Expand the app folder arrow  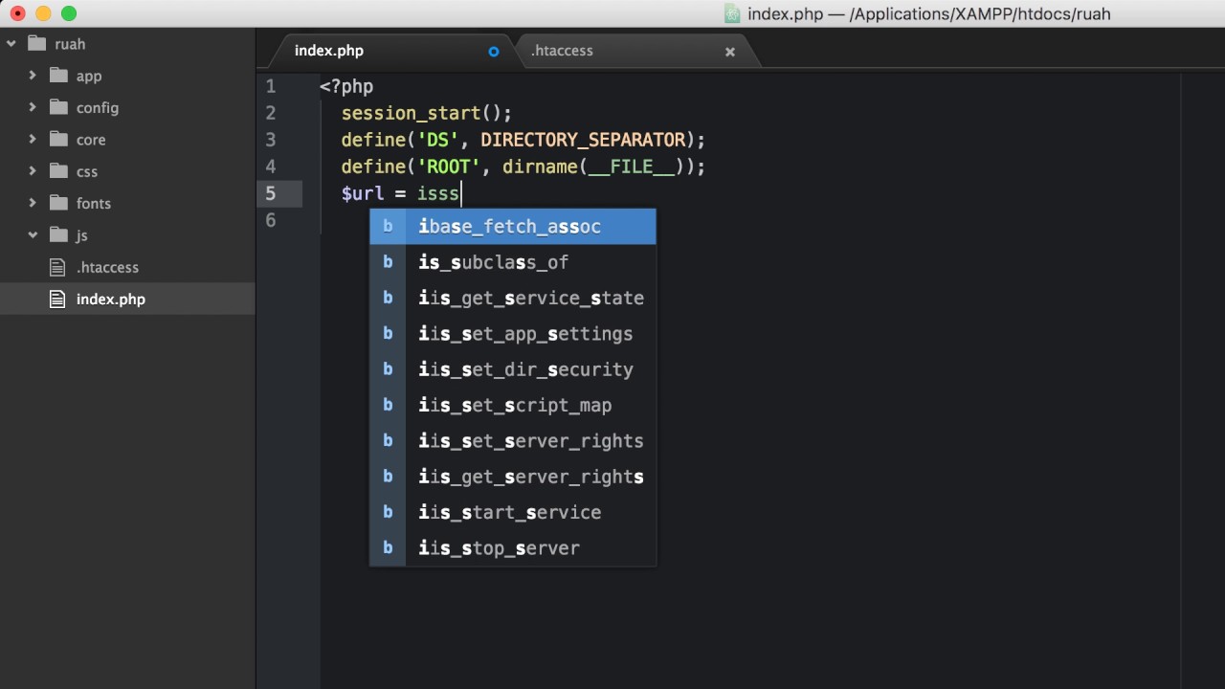(x=33, y=76)
